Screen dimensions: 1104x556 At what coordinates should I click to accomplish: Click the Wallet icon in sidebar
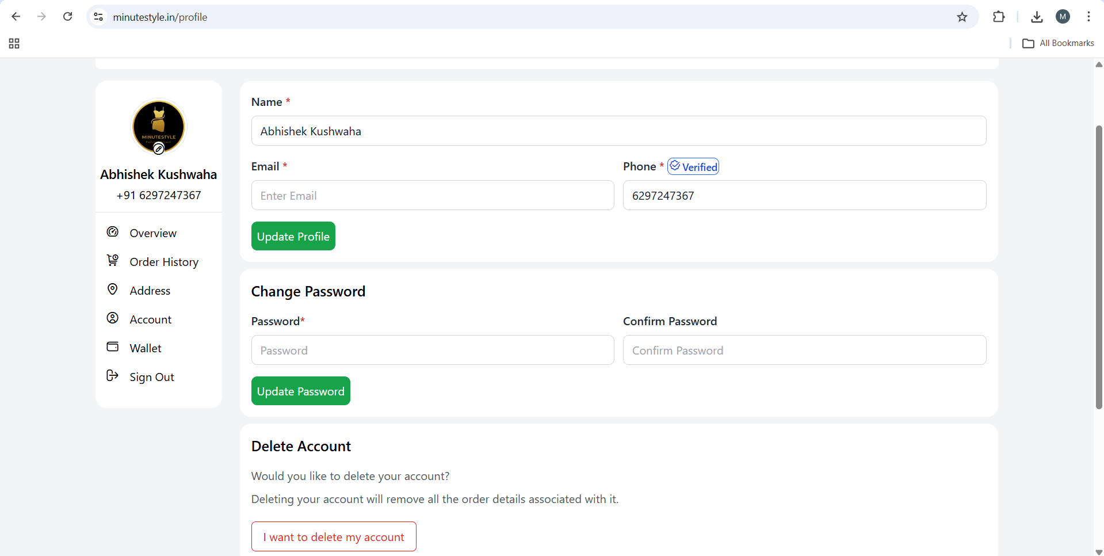pos(113,347)
